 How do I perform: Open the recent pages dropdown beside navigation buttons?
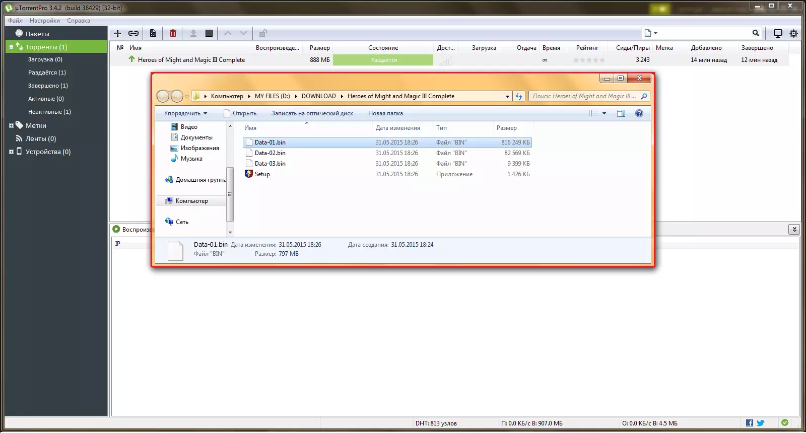(x=187, y=96)
